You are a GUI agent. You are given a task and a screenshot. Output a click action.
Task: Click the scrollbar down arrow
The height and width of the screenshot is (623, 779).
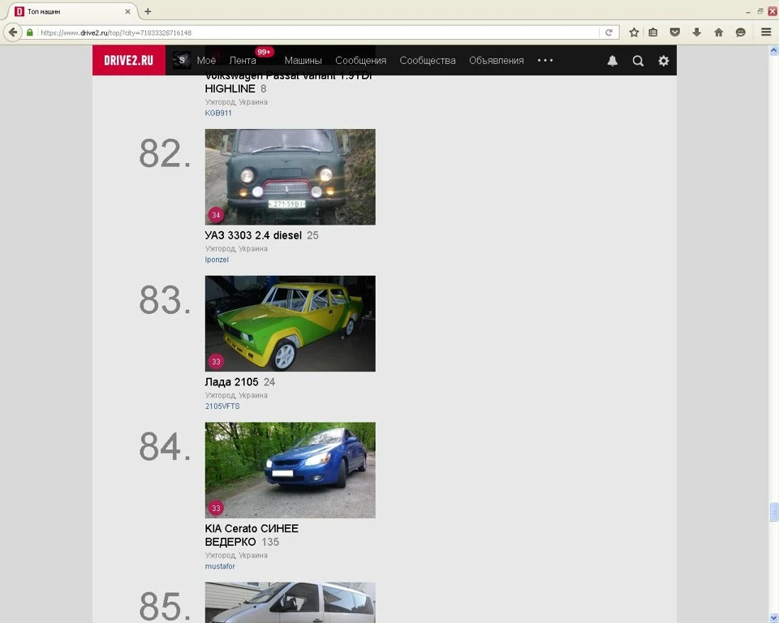[773, 618]
